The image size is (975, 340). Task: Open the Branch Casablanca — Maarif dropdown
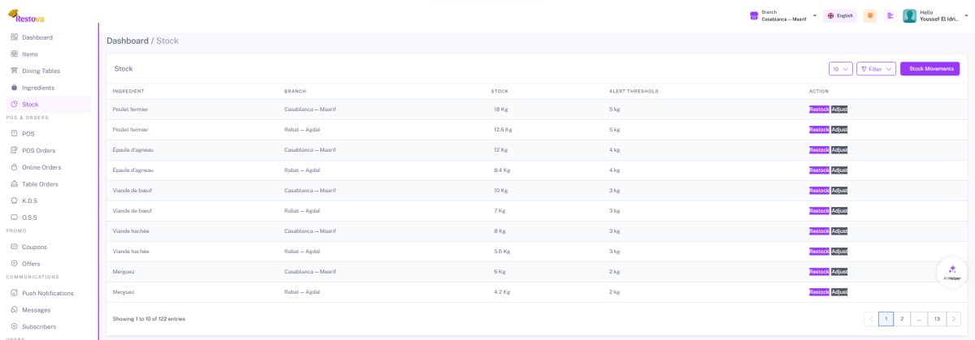(x=783, y=15)
